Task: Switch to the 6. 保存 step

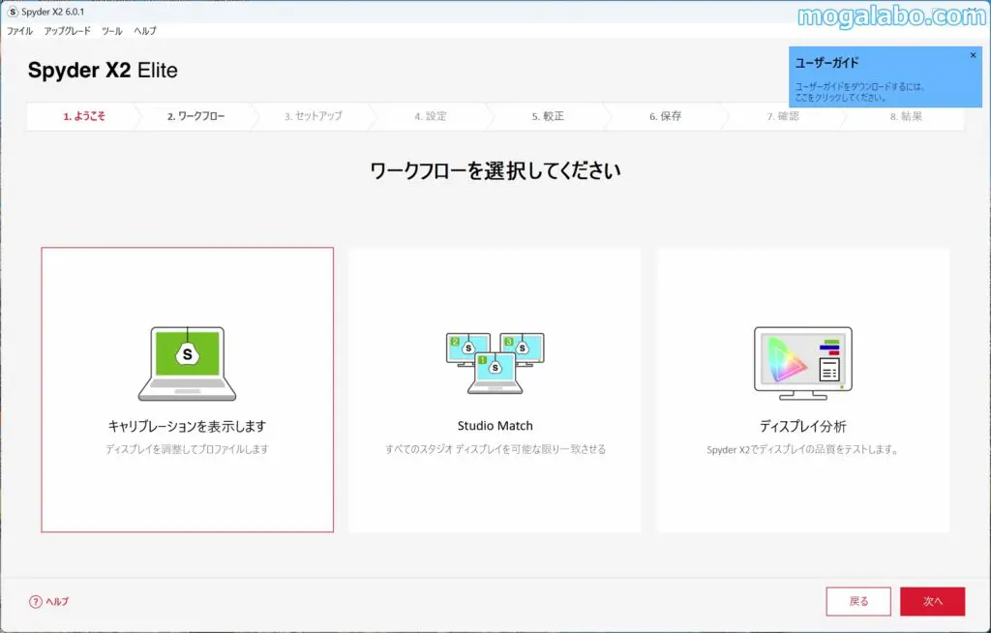Action: [665, 116]
